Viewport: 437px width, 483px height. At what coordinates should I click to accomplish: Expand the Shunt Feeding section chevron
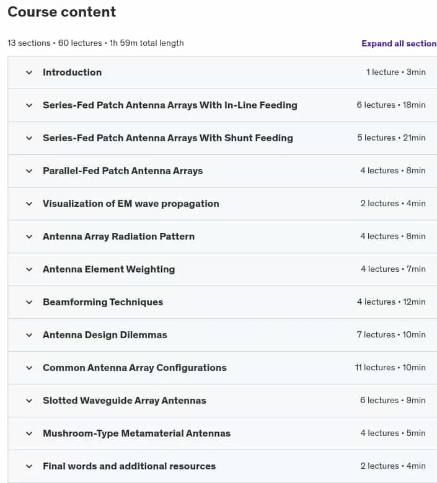coord(29,138)
